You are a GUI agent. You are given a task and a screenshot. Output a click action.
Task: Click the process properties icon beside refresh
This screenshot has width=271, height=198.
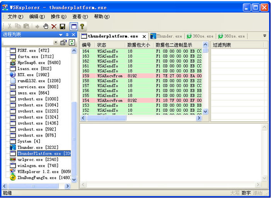[x=64, y=43]
